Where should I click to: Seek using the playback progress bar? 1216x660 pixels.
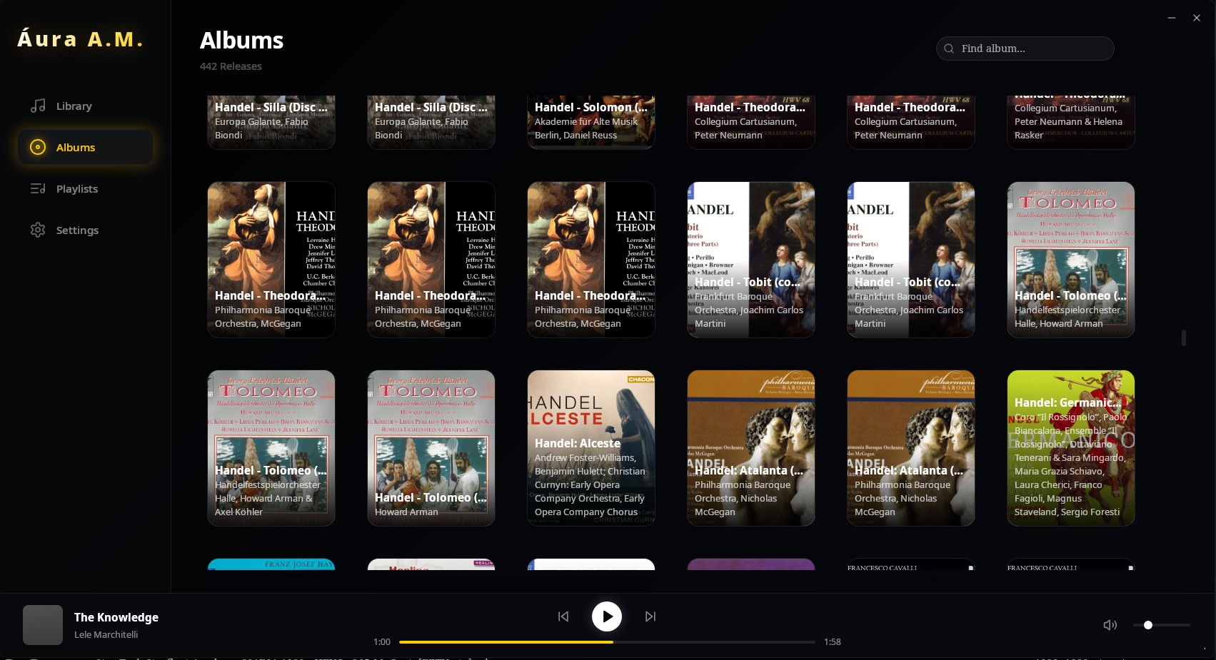[607, 641]
